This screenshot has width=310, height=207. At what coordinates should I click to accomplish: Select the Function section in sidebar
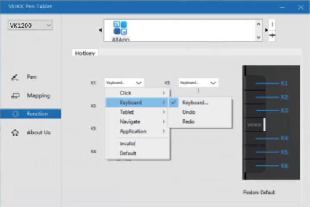pos(31,114)
